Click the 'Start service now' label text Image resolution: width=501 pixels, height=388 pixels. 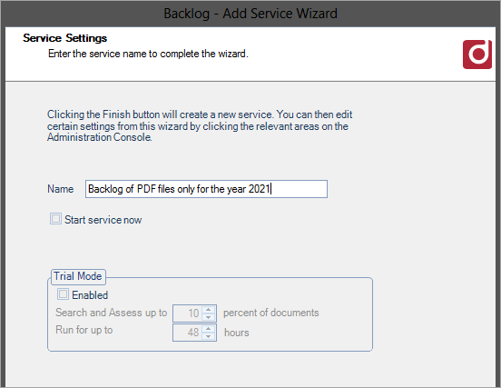103,220
